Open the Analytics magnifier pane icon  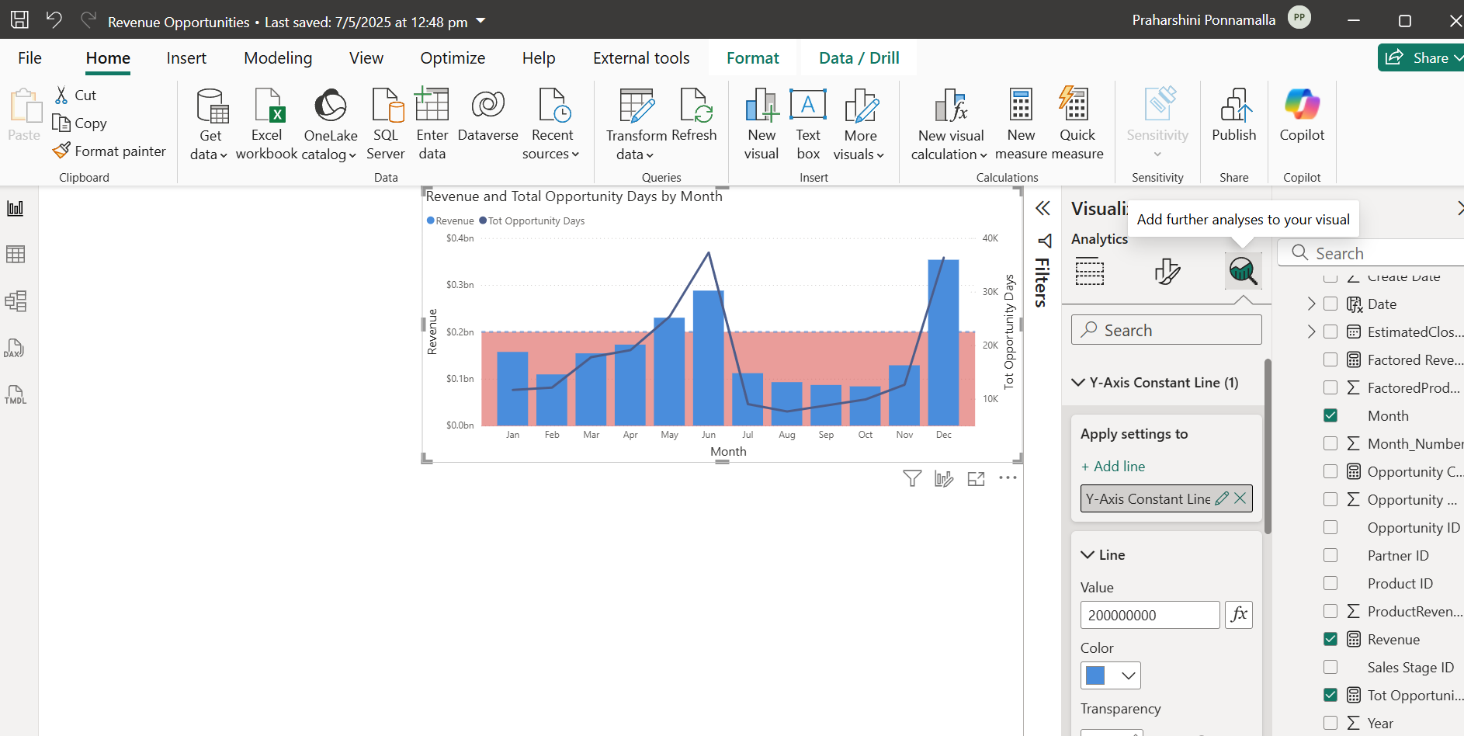coord(1243,271)
